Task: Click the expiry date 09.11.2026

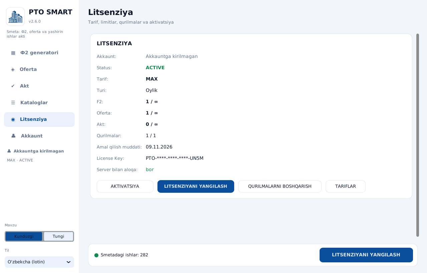Action: (159, 147)
